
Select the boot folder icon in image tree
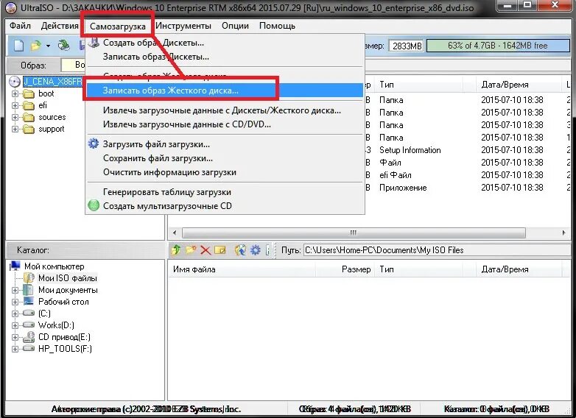click(28, 94)
